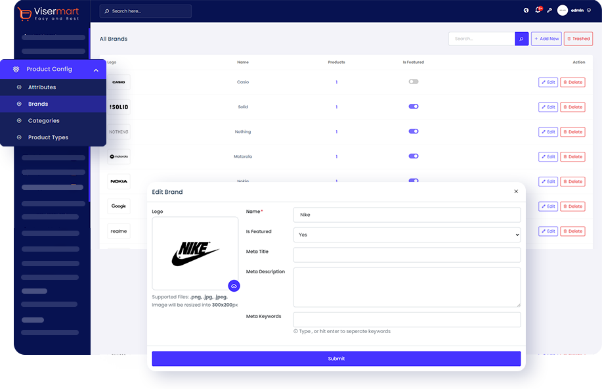Click Delete in the realme row
The width and height of the screenshot is (602, 389).
(x=572, y=231)
